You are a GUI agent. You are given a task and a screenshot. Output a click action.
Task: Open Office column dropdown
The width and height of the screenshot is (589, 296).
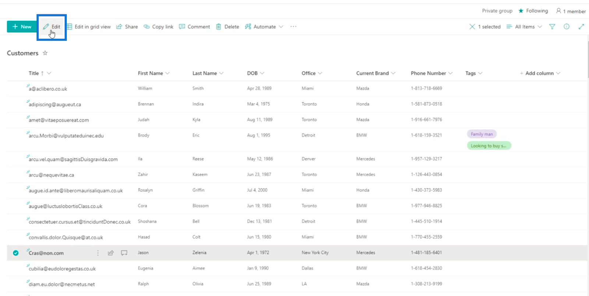(320, 73)
